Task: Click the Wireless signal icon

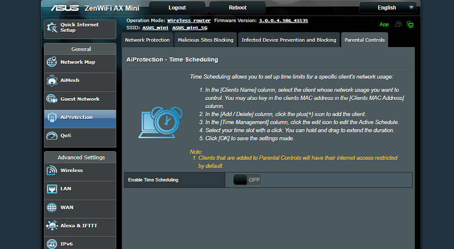Action: coord(52,170)
